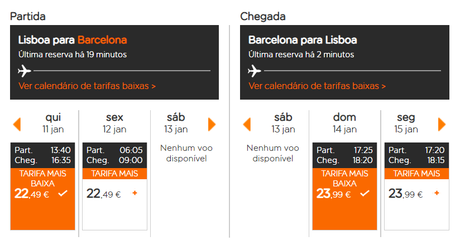The height and width of the screenshot is (241, 460).
Task: Select seg 15 jan return date tab
Action: [406, 123]
